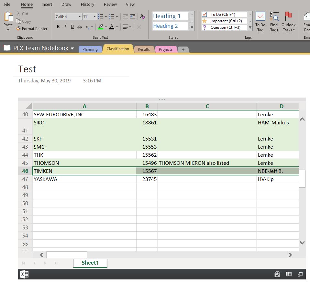Open Outlook Tasks flag menu
The width and height of the screenshot is (310, 284).
click(x=288, y=21)
